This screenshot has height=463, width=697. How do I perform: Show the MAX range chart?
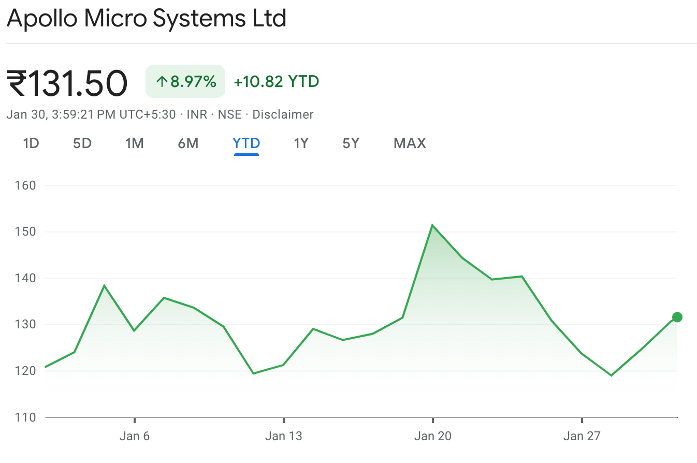(x=410, y=143)
